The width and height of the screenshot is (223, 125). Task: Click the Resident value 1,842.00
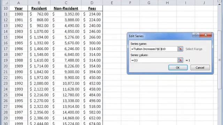[39, 72]
